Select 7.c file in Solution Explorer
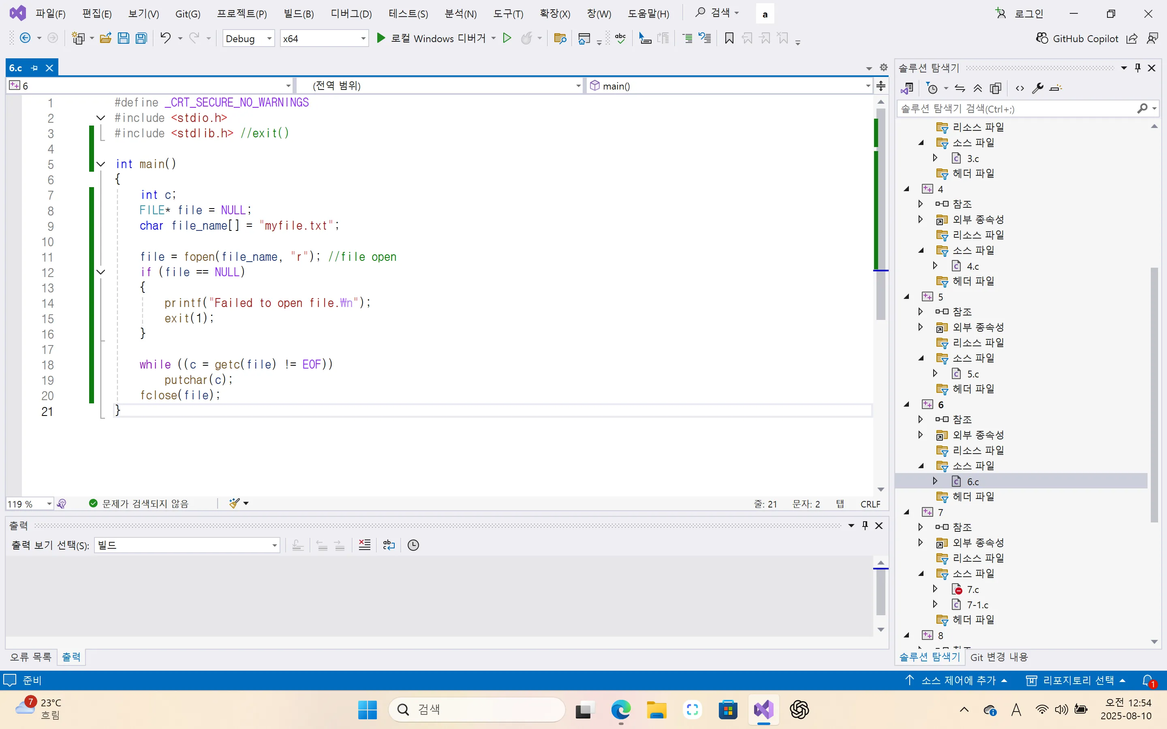1167x729 pixels. 972,589
